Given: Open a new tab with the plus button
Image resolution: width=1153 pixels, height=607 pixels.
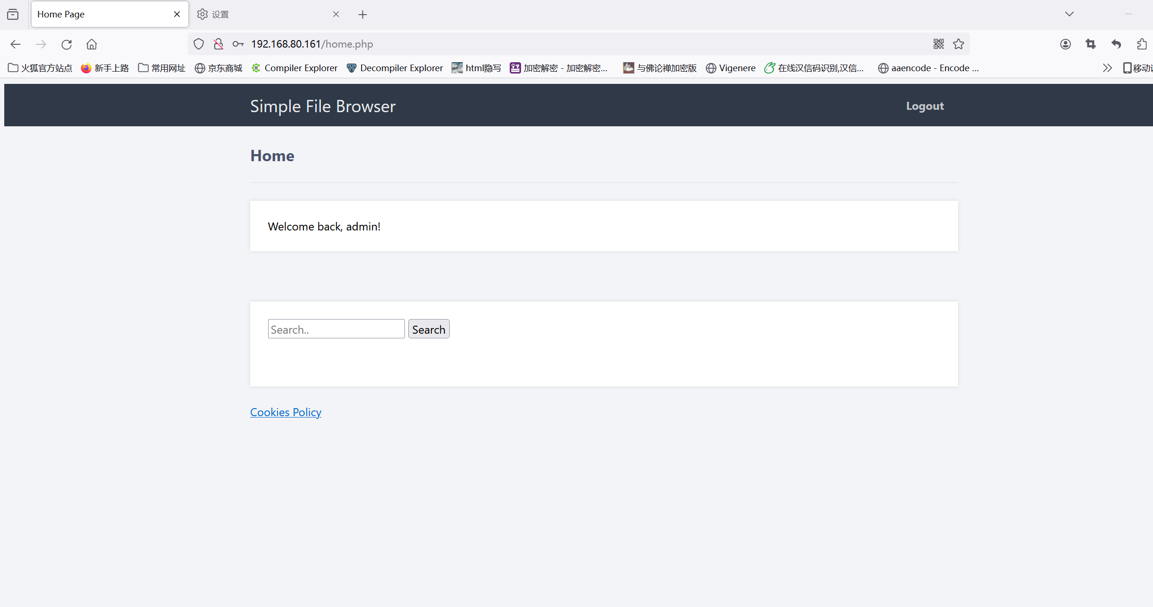Looking at the screenshot, I should click(x=362, y=15).
